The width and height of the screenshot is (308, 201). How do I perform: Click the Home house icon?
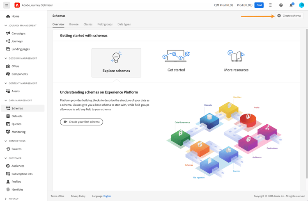(x=8, y=16)
